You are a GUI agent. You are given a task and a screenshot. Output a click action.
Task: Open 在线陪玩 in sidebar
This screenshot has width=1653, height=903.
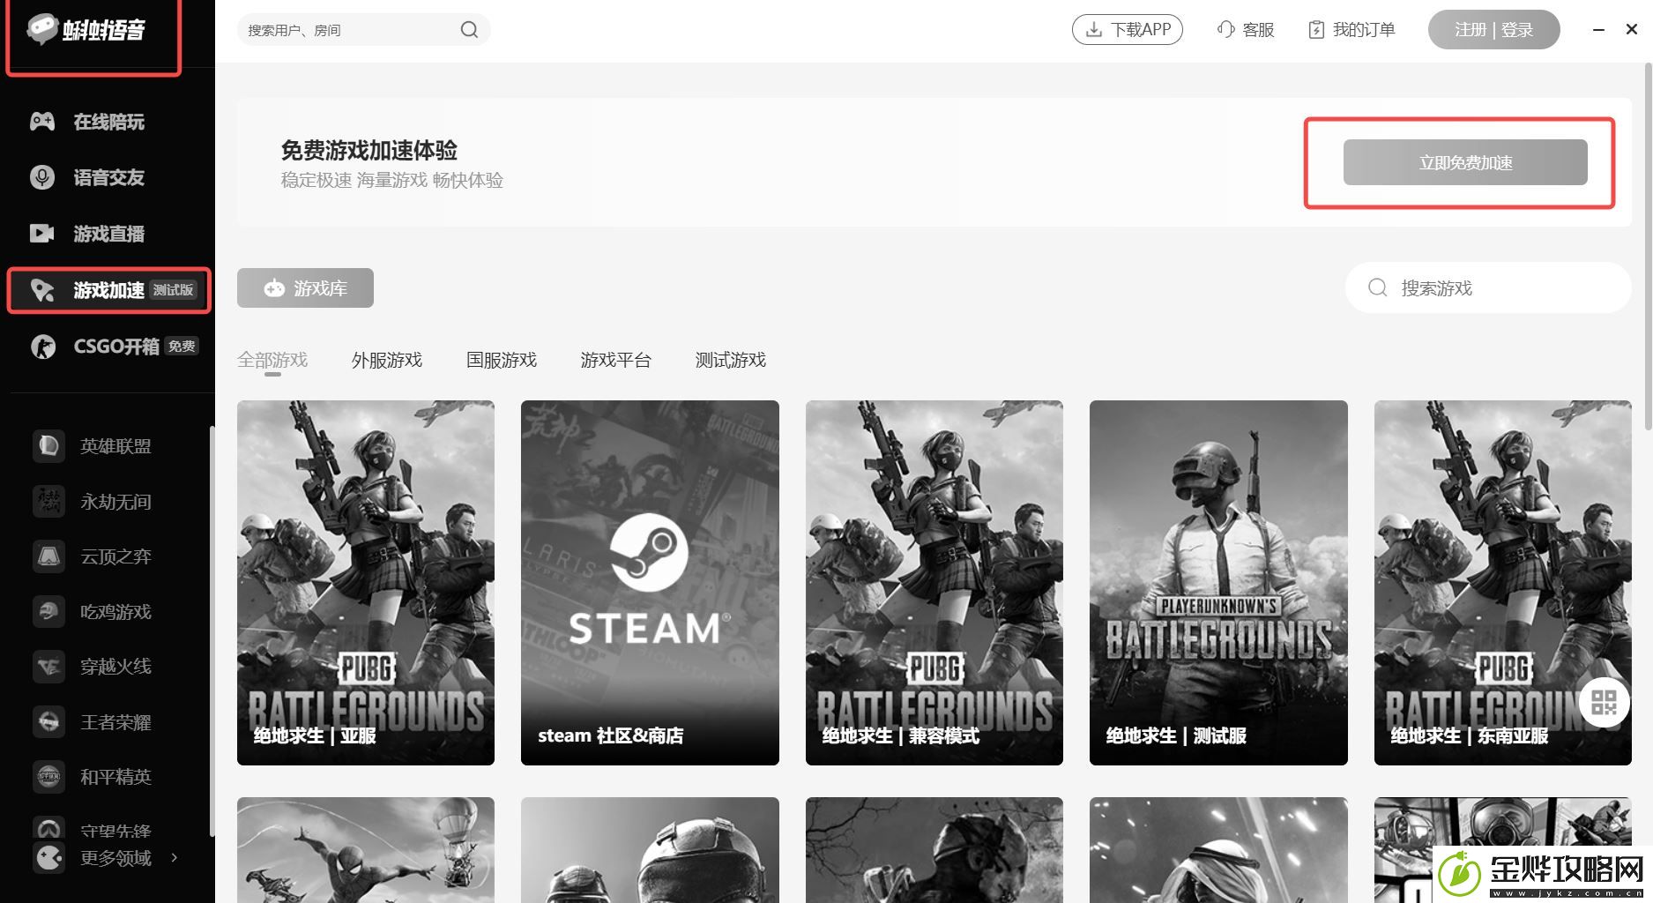click(x=108, y=122)
